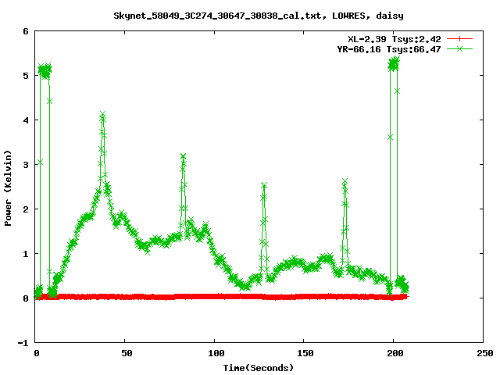500x375 pixels.
Task: Click x-axis tick label 50
Action: click(127, 353)
